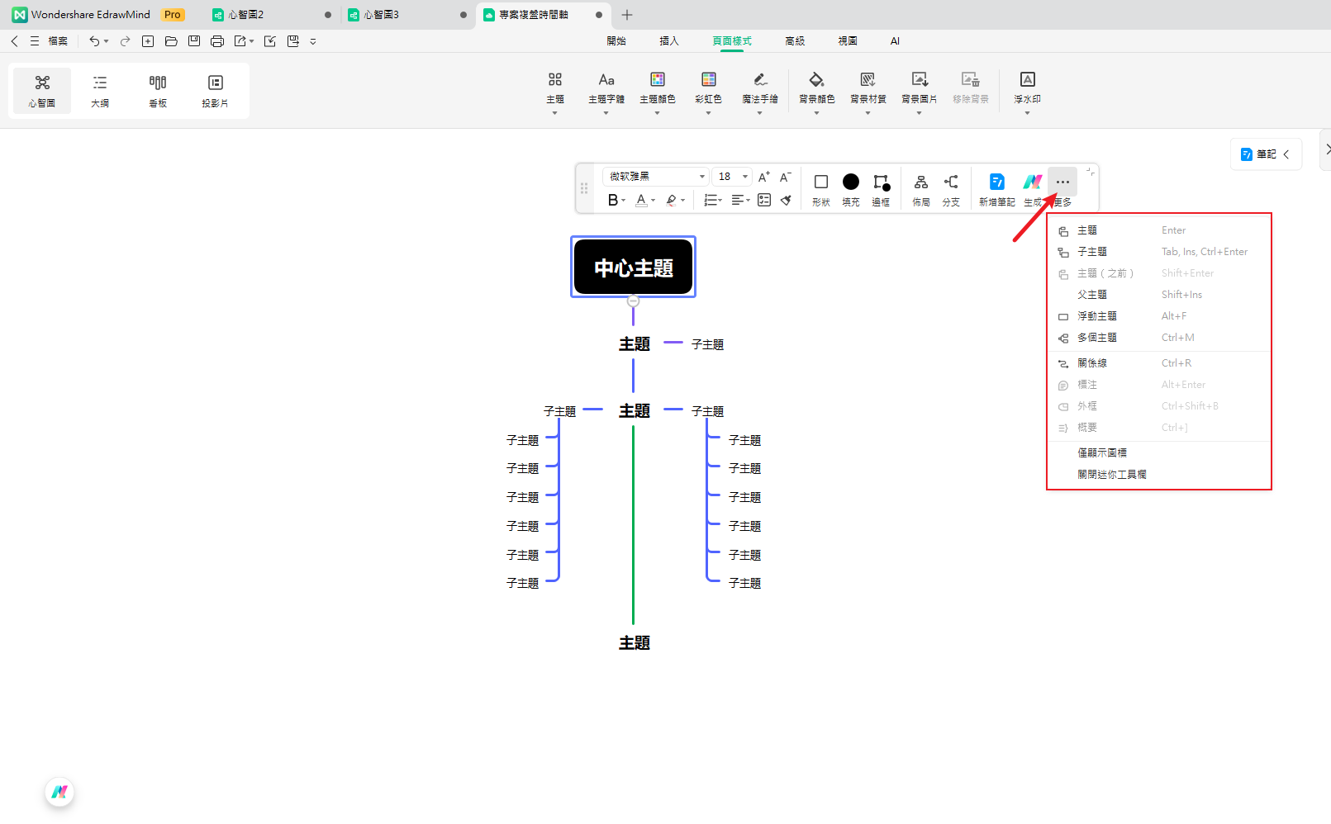Open the 插入 ribbon tab
The width and height of the screenshot is (1331, 824).
[668, 41]
